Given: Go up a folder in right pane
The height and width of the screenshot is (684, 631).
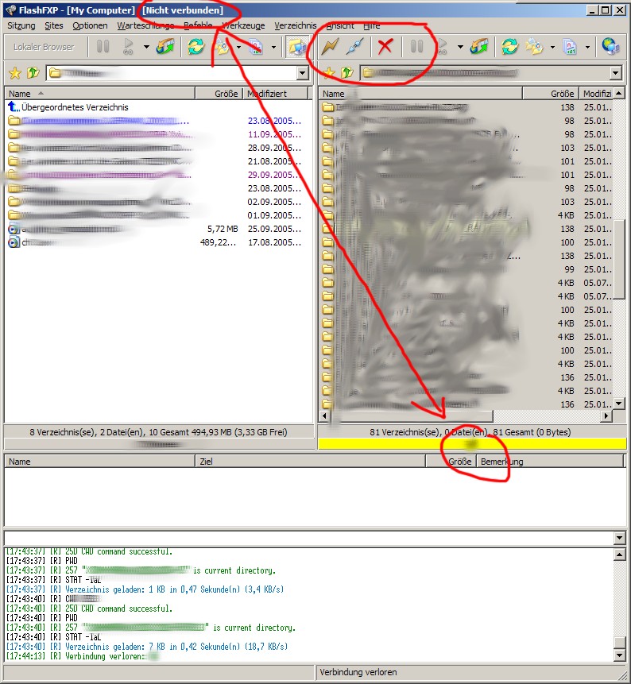Looking at the screenshot, I should pyautogui.click(x=346, y=73).
